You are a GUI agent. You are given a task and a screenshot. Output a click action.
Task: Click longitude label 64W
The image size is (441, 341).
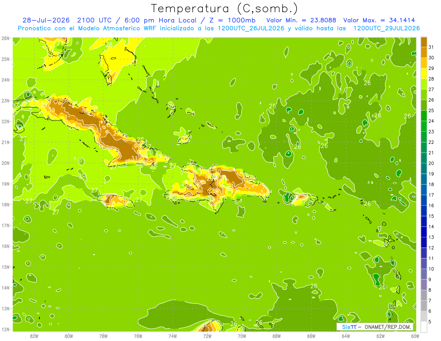[x=346, y=336]
